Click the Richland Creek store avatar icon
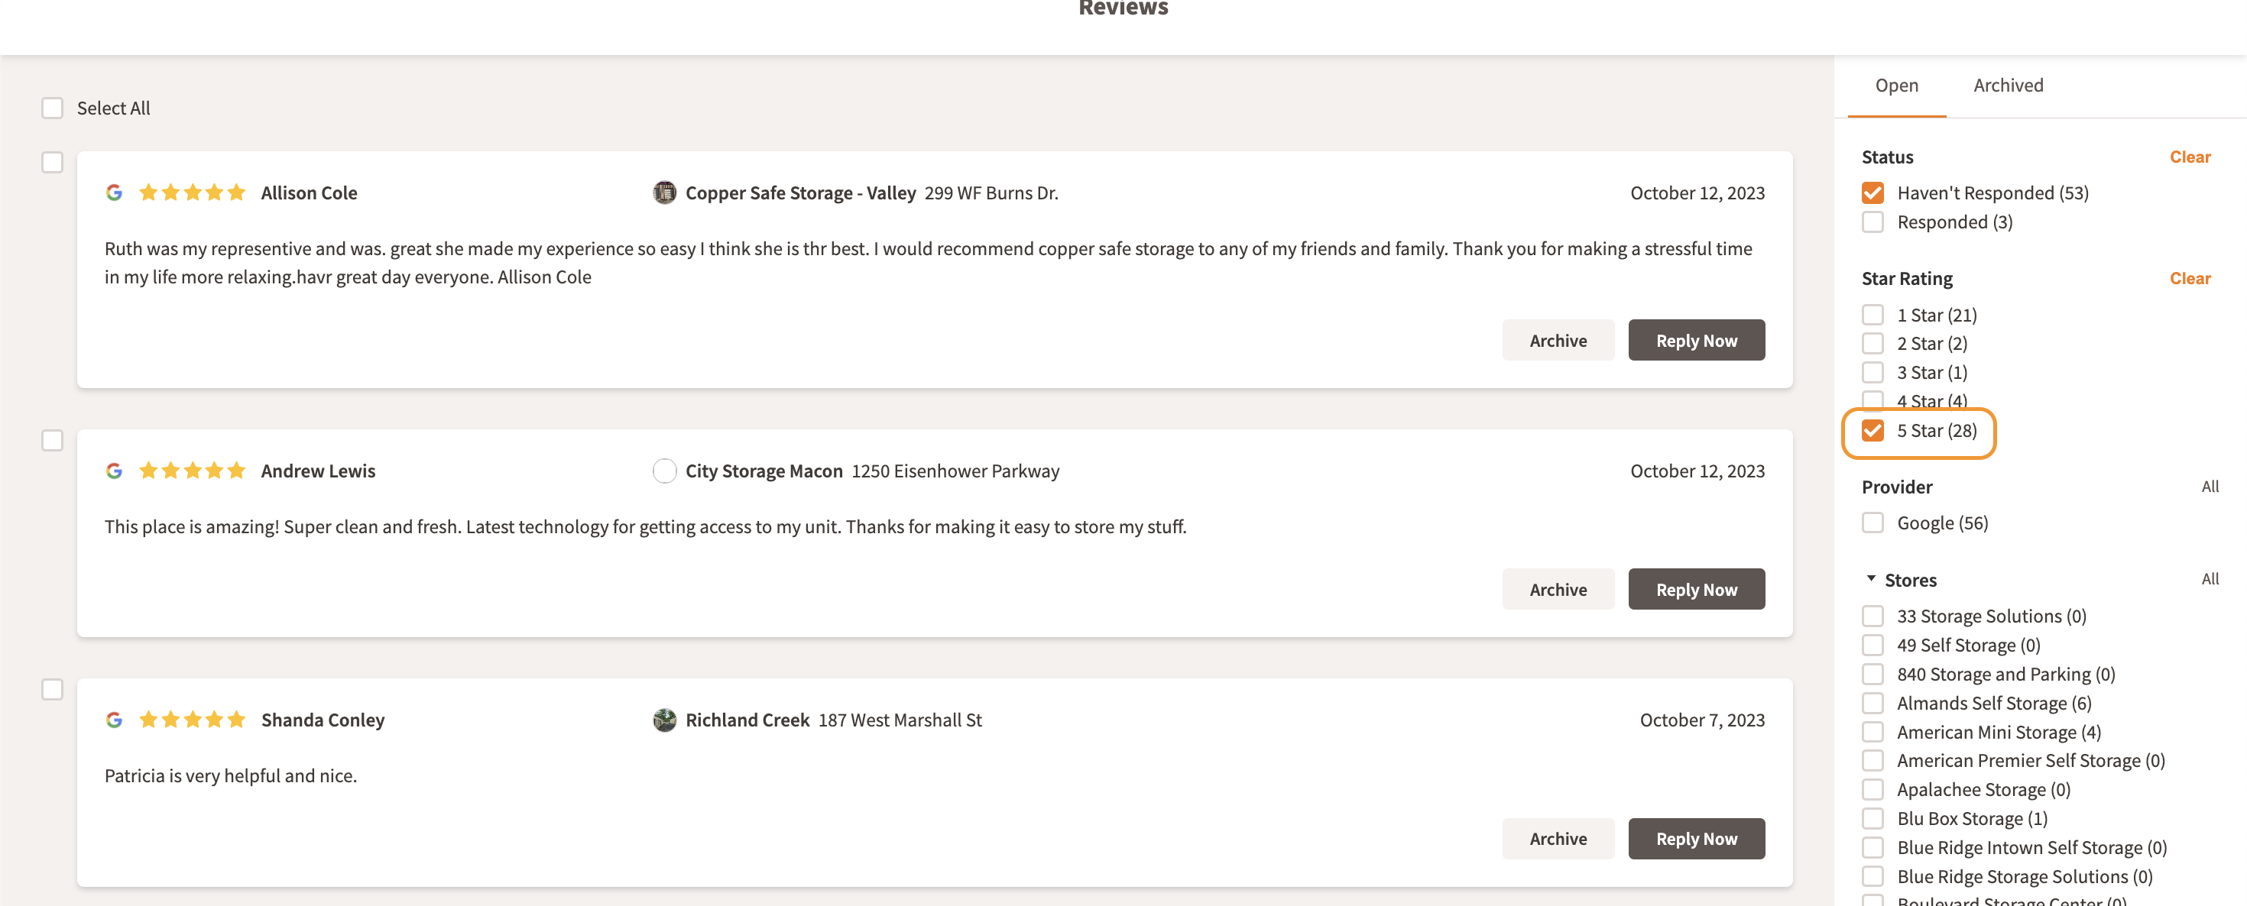This screenshot has height=906, width=2247. click(x=665, y=720)
